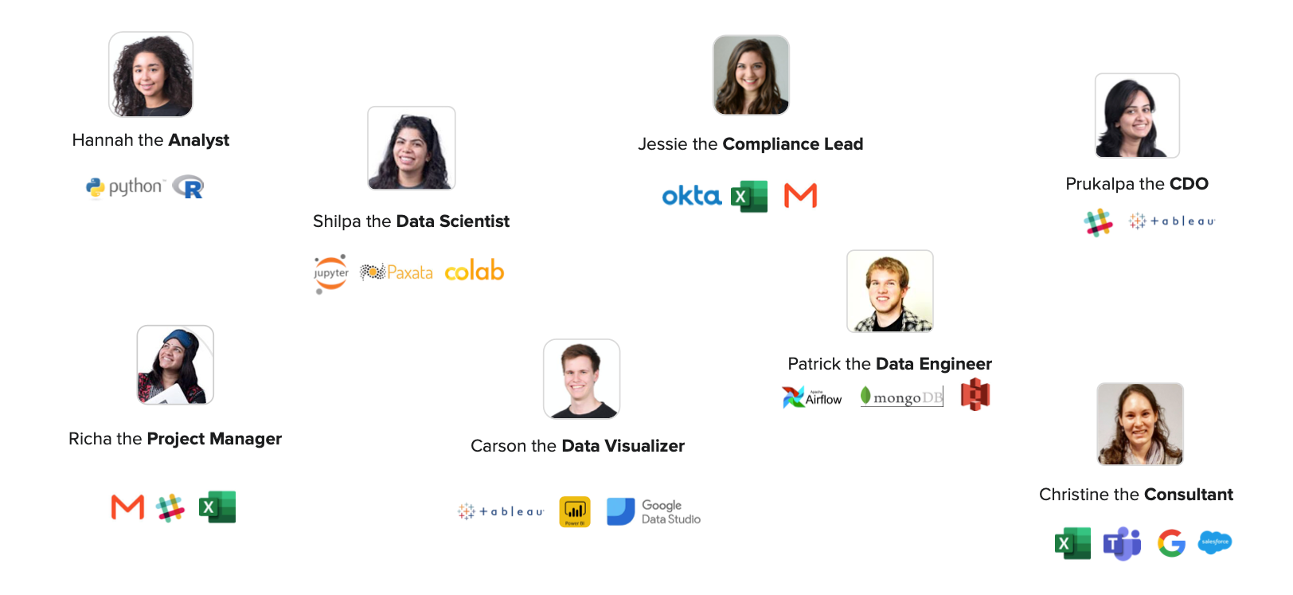Image resolution: width=1293 pixels, height=595 pixels.
Task: Click the "Patrick the Data Engineer" label
Action: (x=889, y=364)
